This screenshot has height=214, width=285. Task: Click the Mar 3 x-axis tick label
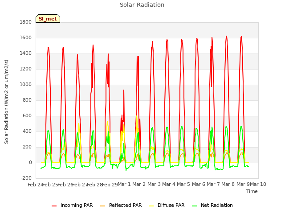tap(154, 184)
